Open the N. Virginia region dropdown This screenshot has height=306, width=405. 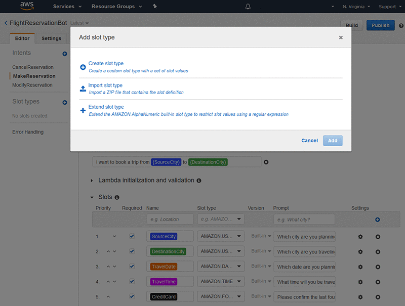[x=356, y=7]
